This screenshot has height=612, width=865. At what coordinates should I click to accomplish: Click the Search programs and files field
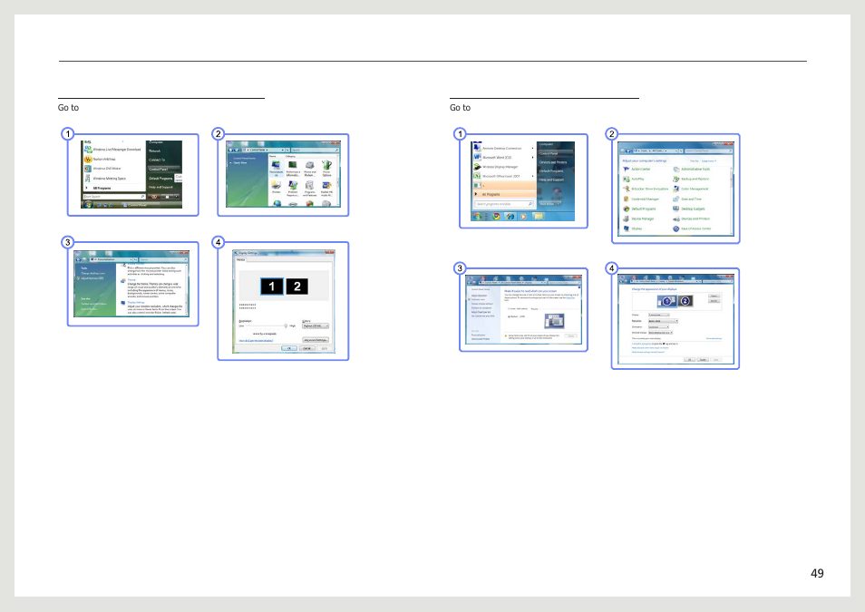pyautogui.click(x=504, y=204)
